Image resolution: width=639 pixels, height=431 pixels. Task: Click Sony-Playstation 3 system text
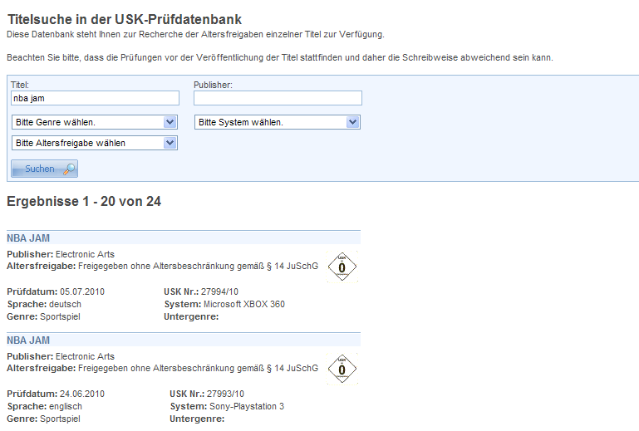tap(248, 406)
